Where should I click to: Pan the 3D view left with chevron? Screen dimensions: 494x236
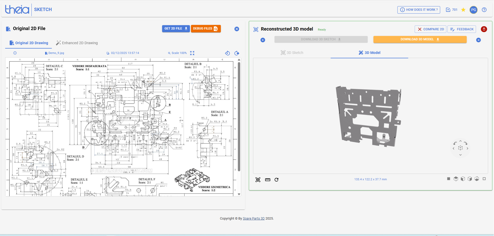(454, 148)
